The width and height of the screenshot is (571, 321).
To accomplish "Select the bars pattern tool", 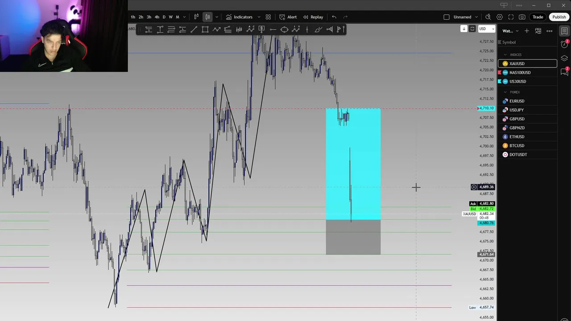I will click(x=239, y=29).
